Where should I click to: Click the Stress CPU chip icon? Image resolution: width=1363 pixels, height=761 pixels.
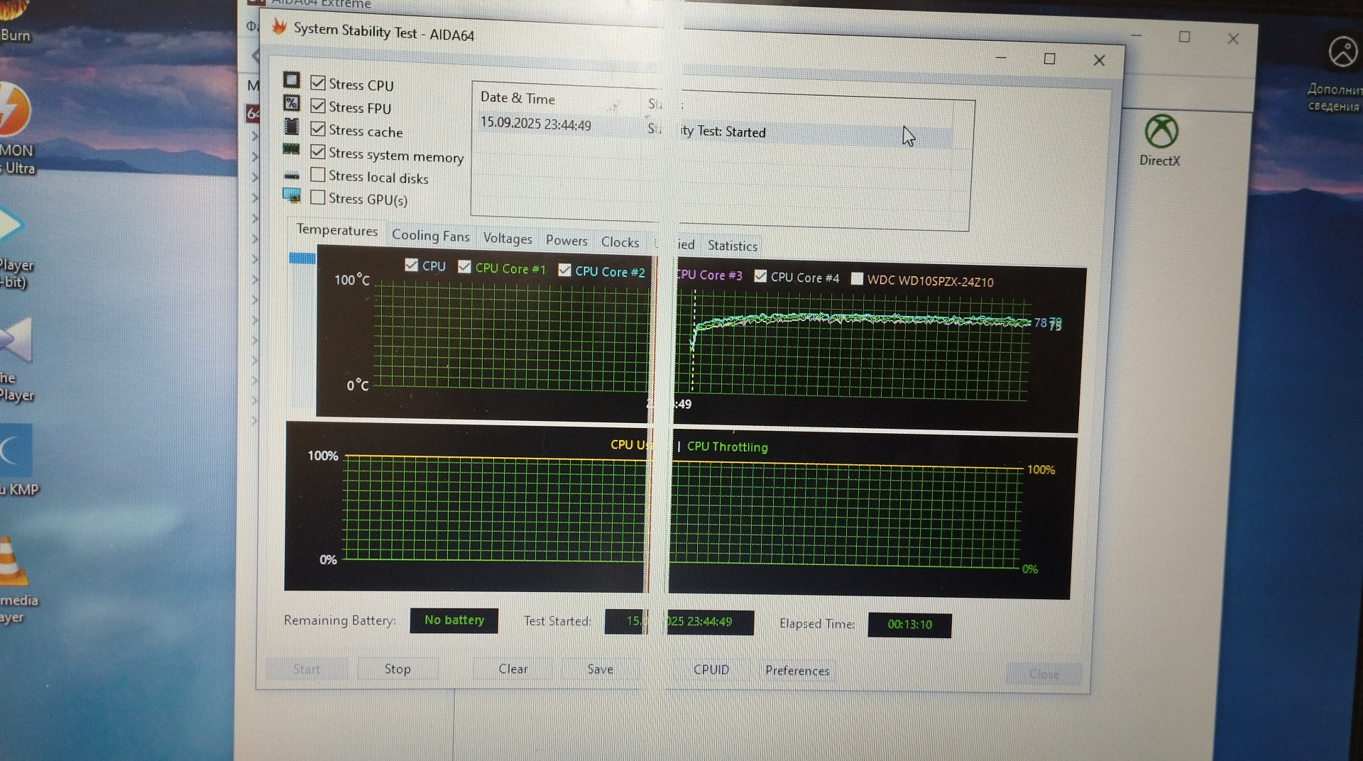pyautogui.click(x=292, y=80)
